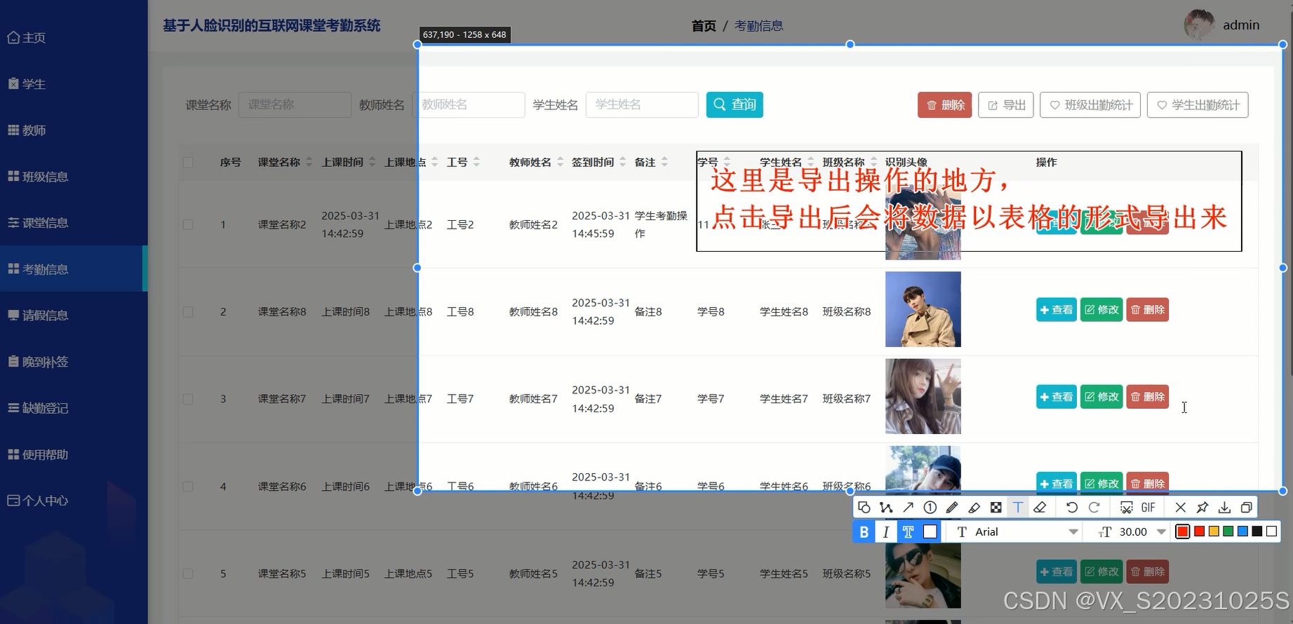1293x624 pixels.
Task: Click 删除 in the 课堂名称8 row
Action: point(1148,310)
